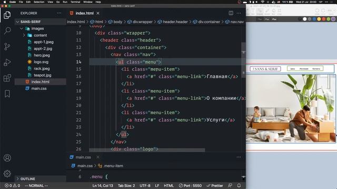Select the Crop tool in the annotation window

tap(280, 11)
